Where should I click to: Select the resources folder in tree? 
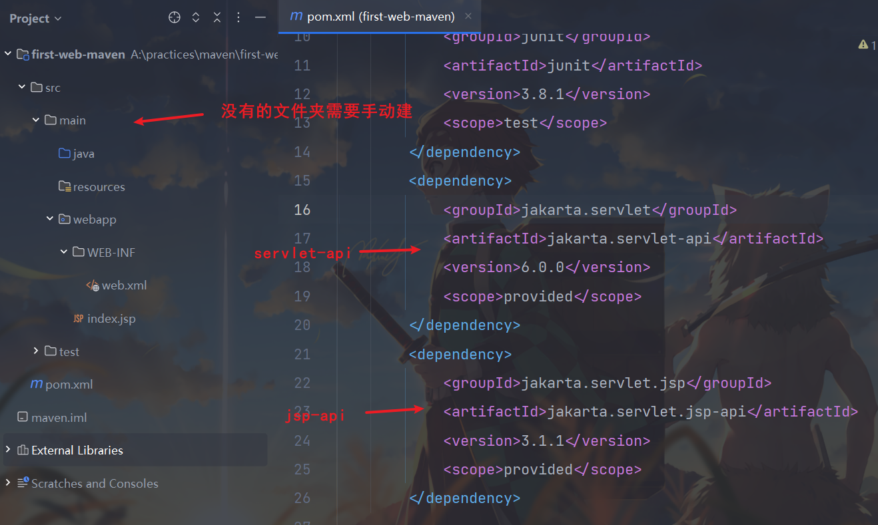(x=99, y=187)
